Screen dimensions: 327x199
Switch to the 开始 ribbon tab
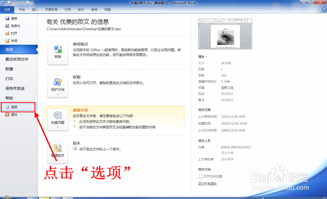click(x=22, y=9)
